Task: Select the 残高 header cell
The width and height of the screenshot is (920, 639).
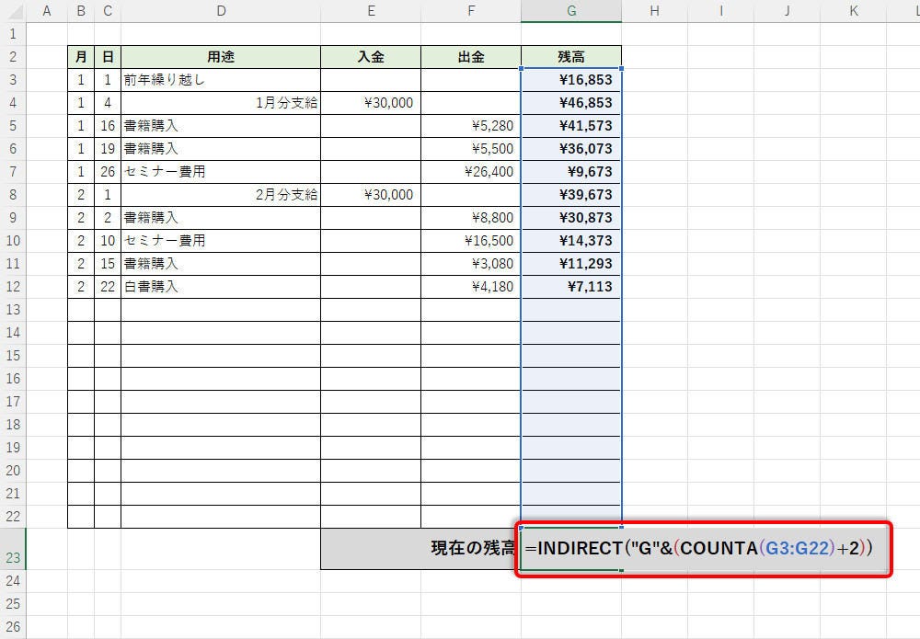Action: (571, 57)
